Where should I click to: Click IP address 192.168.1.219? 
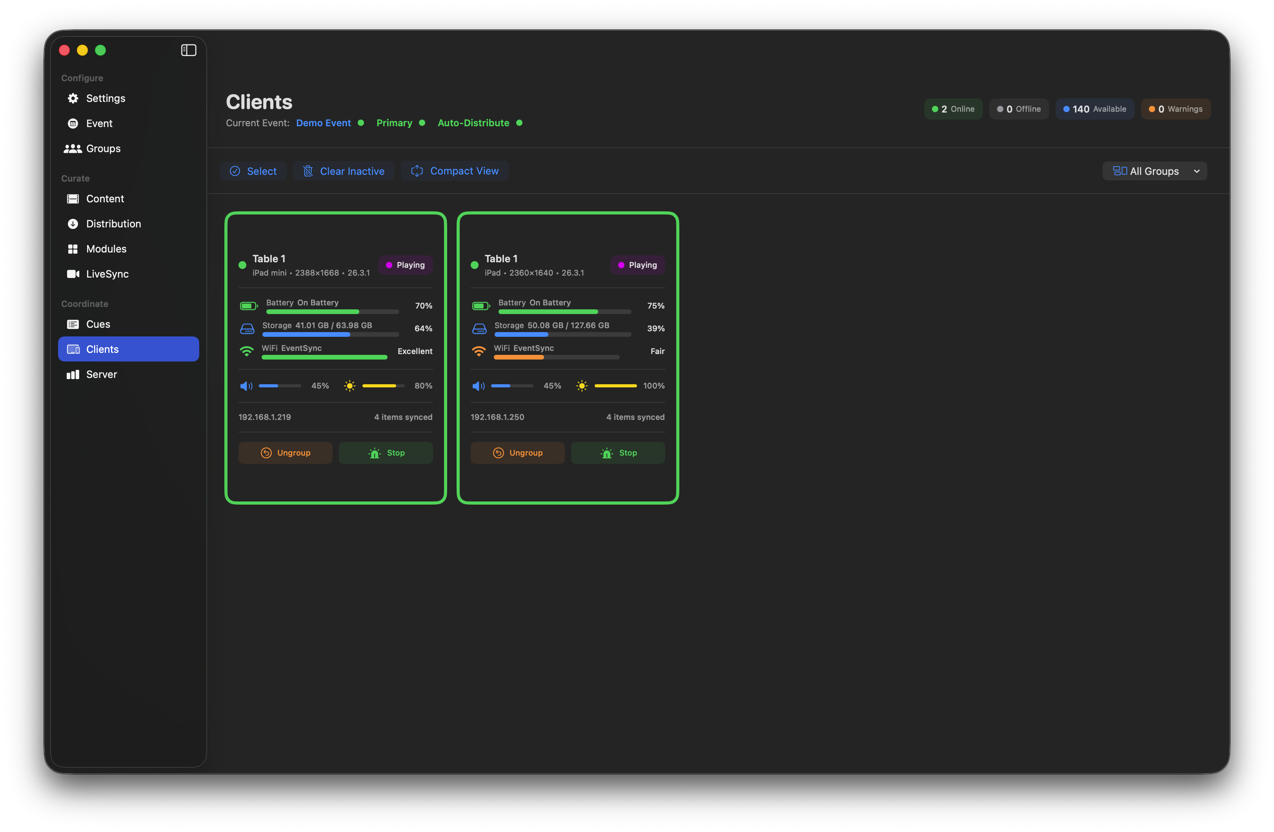tap(264, 417)
